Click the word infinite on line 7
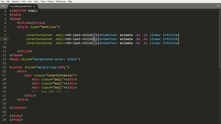This screenshot has width=221, height=124. pyautogui.click(x=170, y=35)
